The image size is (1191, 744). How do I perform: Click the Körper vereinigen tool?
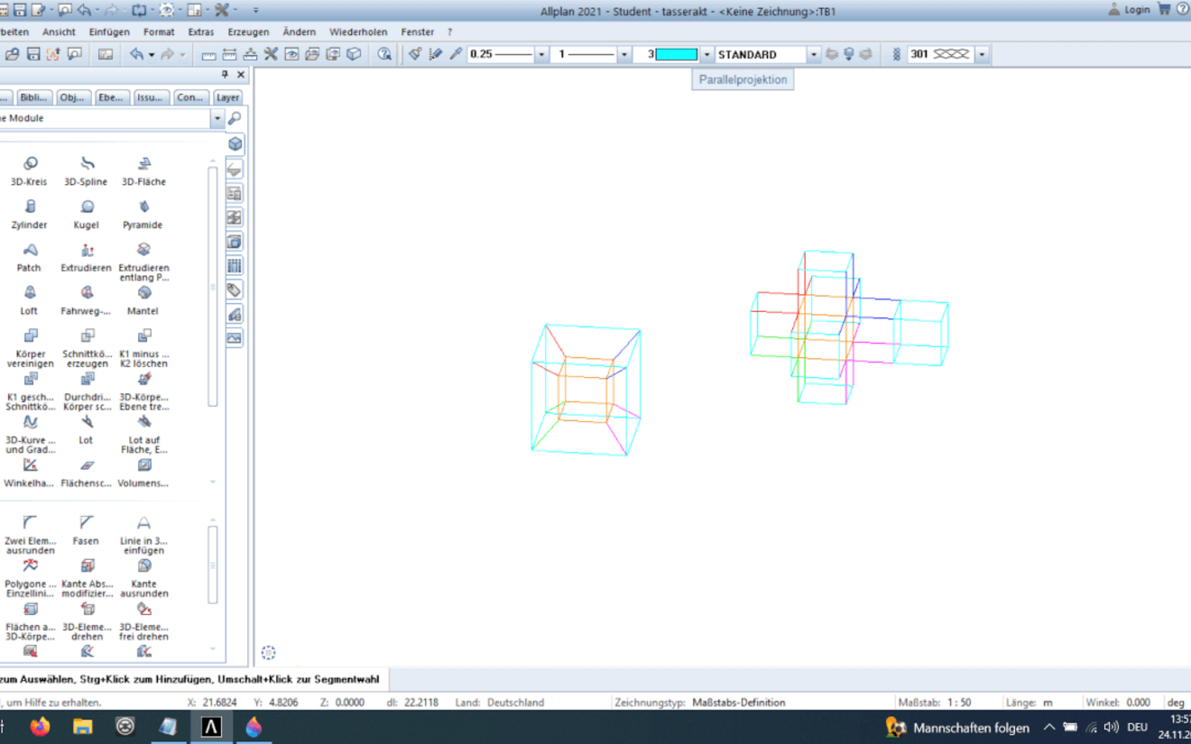click(x=30, y=347)
